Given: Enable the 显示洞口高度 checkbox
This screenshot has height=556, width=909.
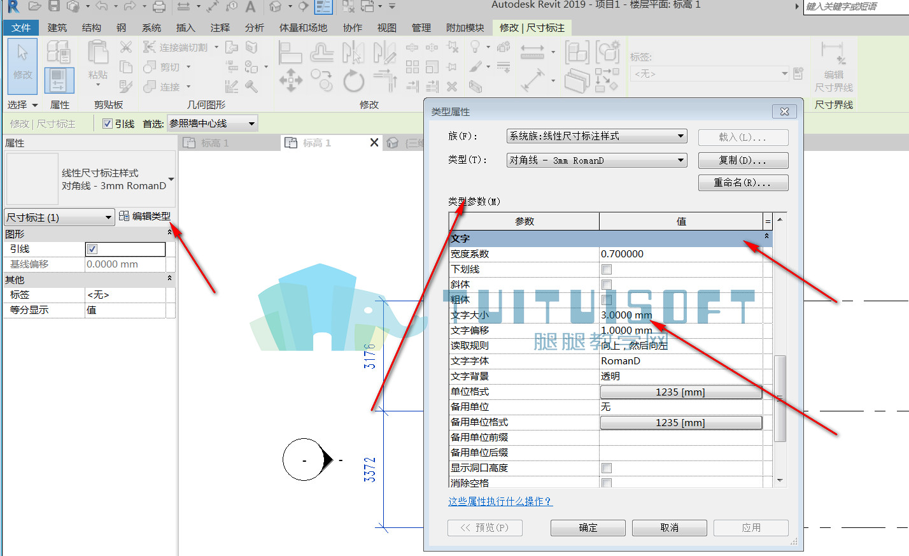Looking at the screenshot, I should coord(607,468).
